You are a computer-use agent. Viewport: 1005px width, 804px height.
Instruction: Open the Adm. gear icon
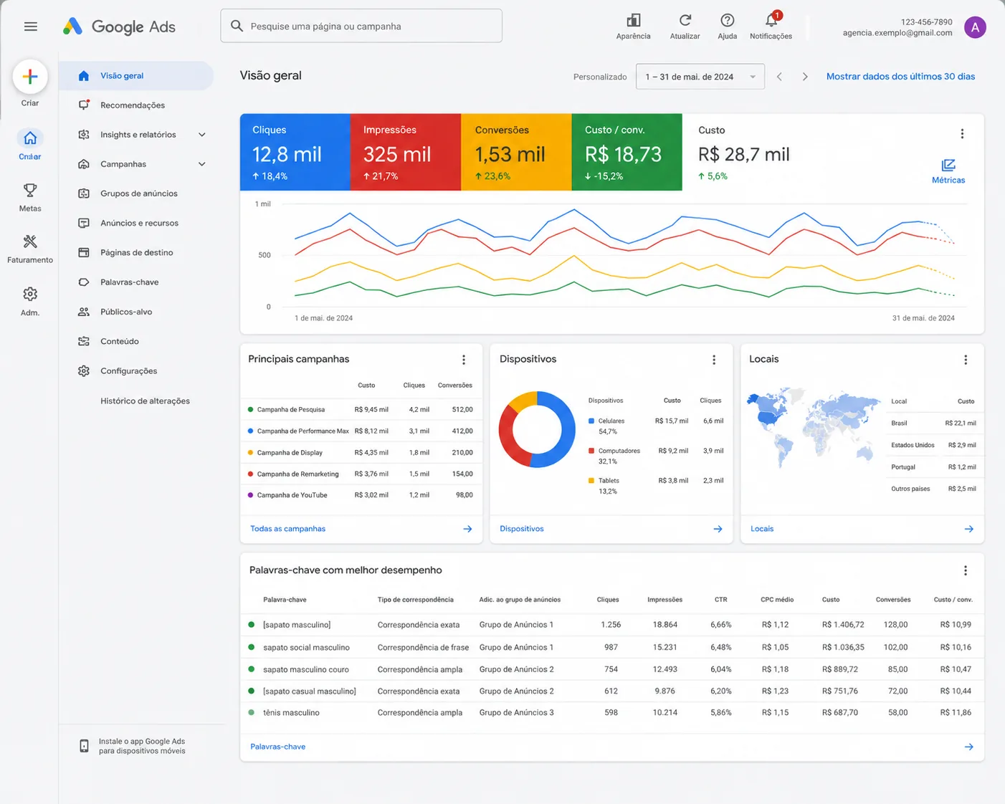coord(30,295)
